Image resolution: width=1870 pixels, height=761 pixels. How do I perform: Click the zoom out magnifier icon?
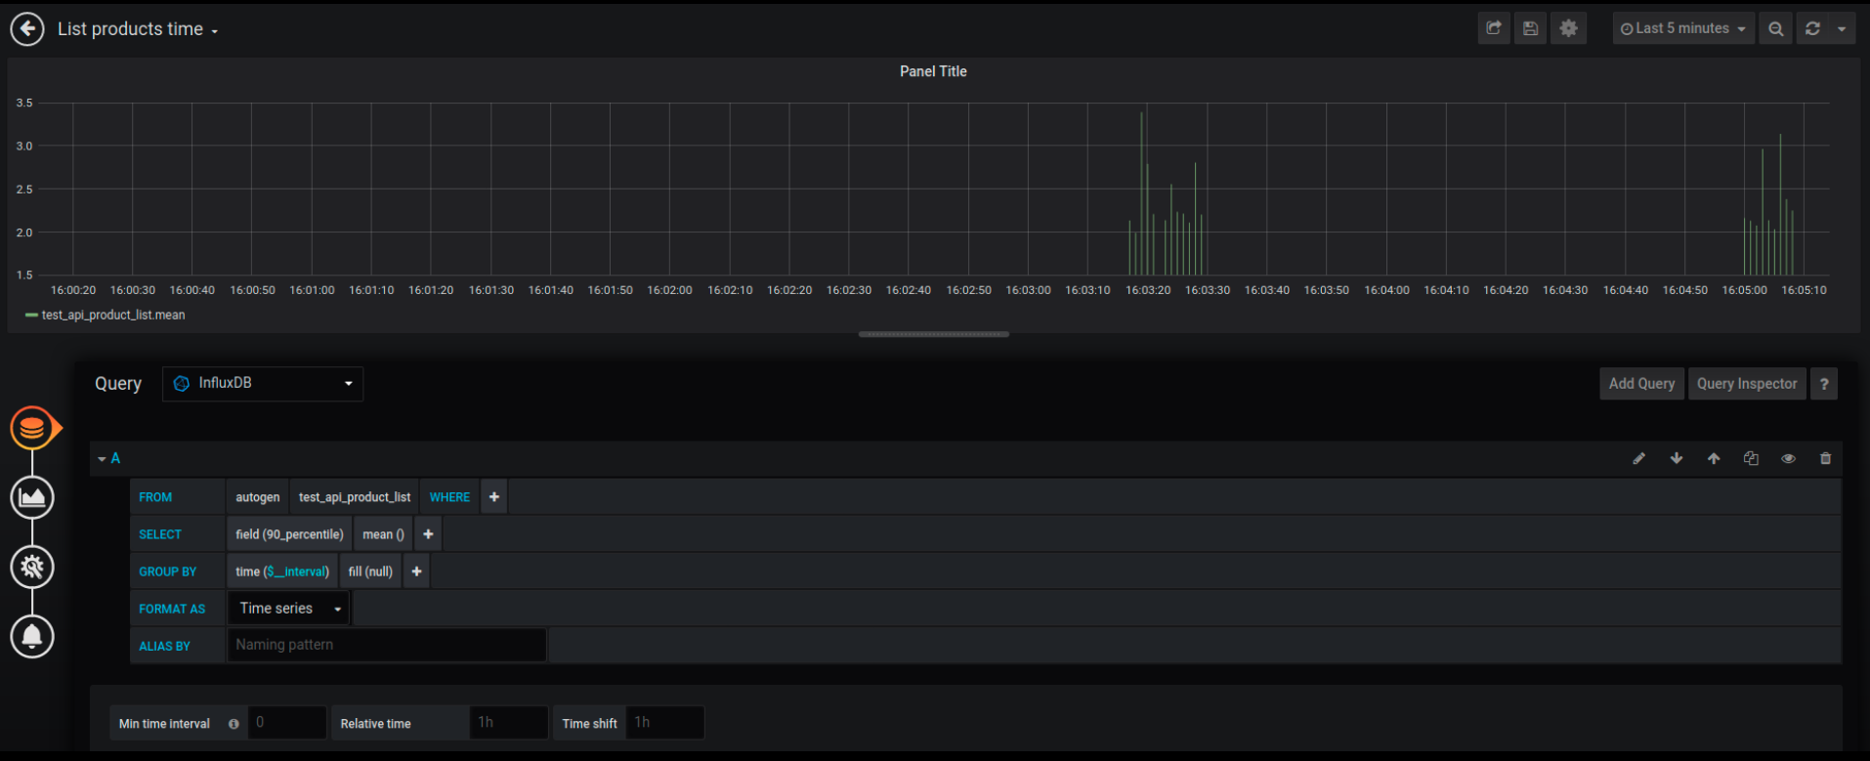pyautogui.click(x=1776, y=28)
